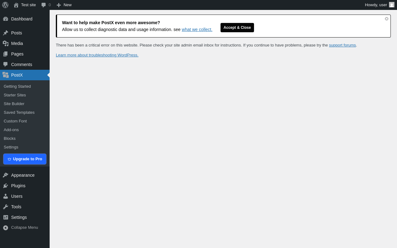Image resolution: width=397 pixels, height=248 pixels.
Task: Click the Settings sliders icon
Action: [x=6, y=217]
